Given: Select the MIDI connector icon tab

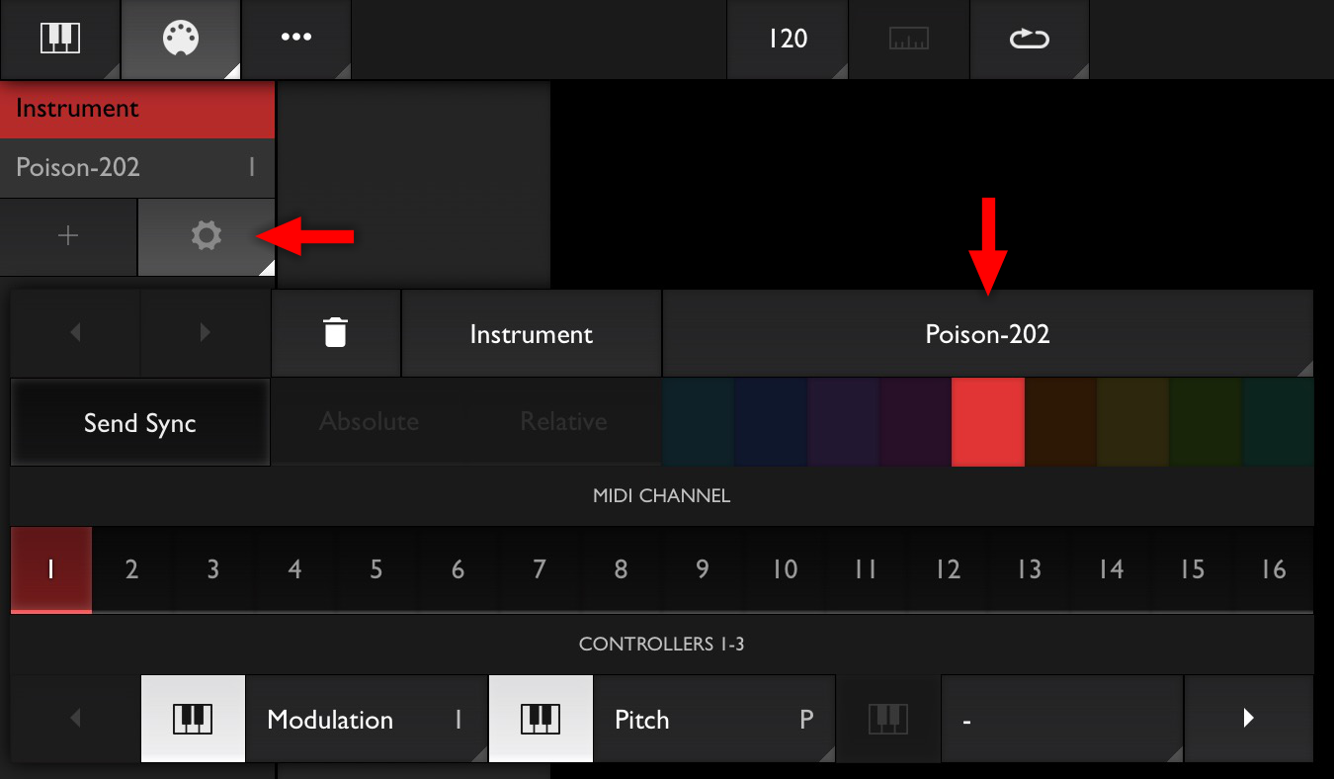Looking at the screenshot, I should click(181, 39).
